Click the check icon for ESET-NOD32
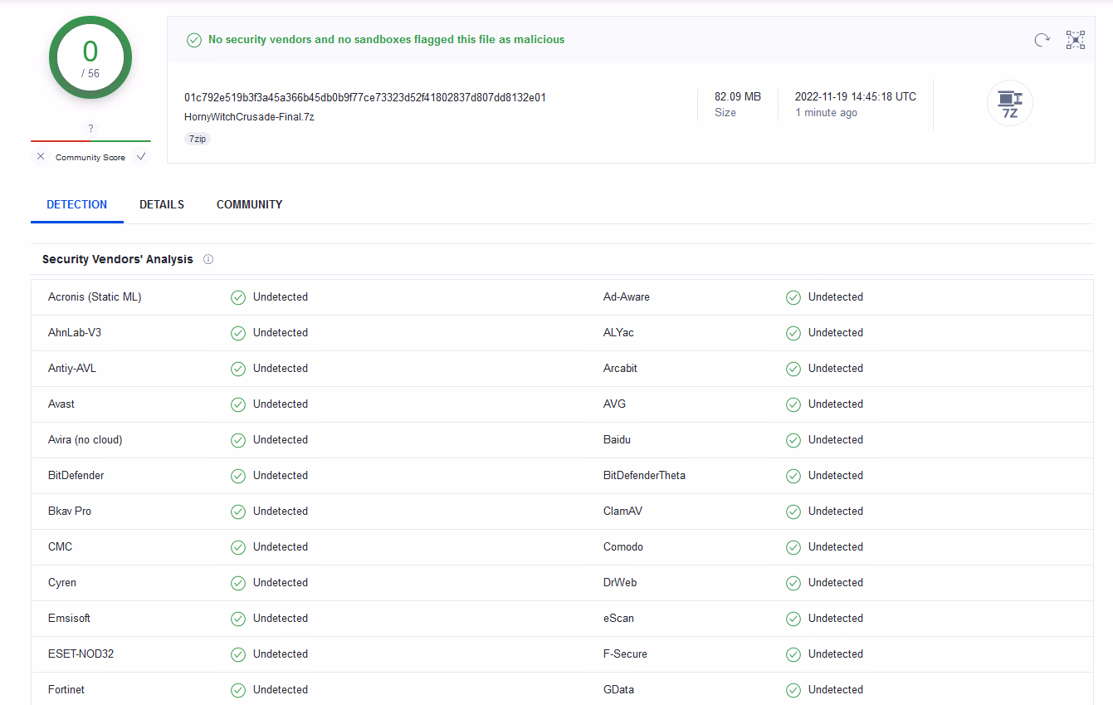1113x705 pixels. pos(238,654)
